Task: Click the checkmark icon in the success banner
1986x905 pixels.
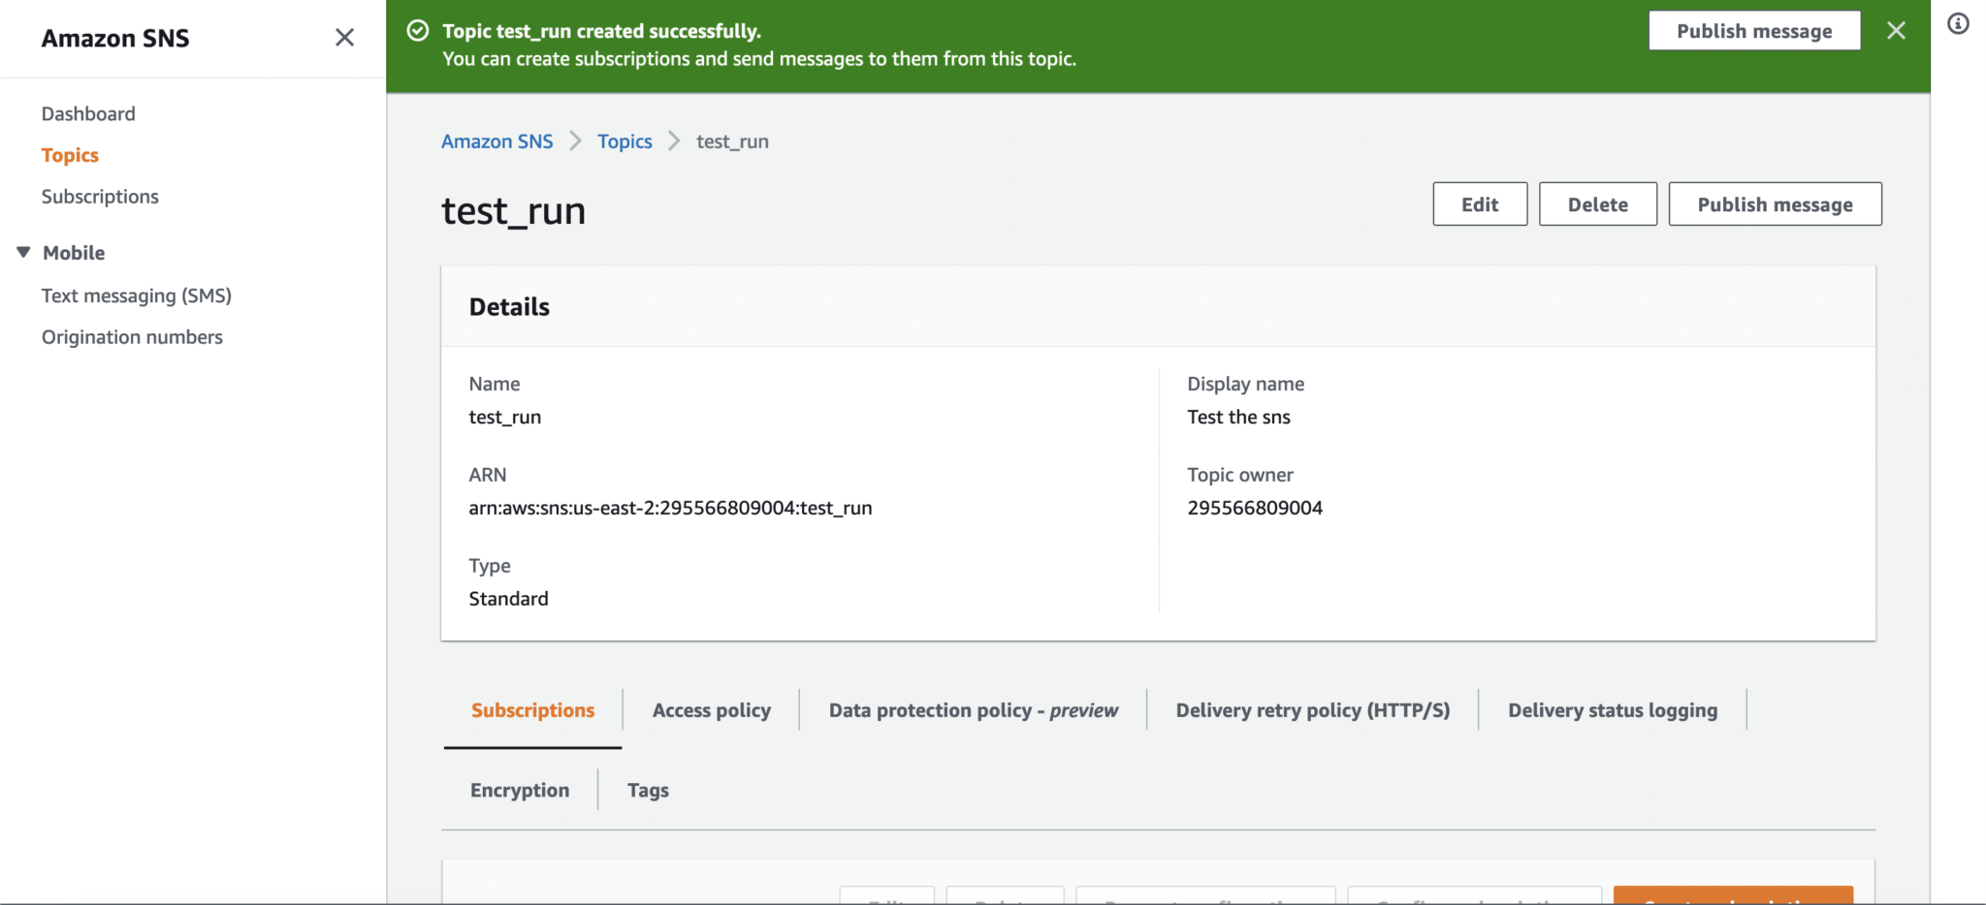Action: pyautogui.click(x=417, y=30)
